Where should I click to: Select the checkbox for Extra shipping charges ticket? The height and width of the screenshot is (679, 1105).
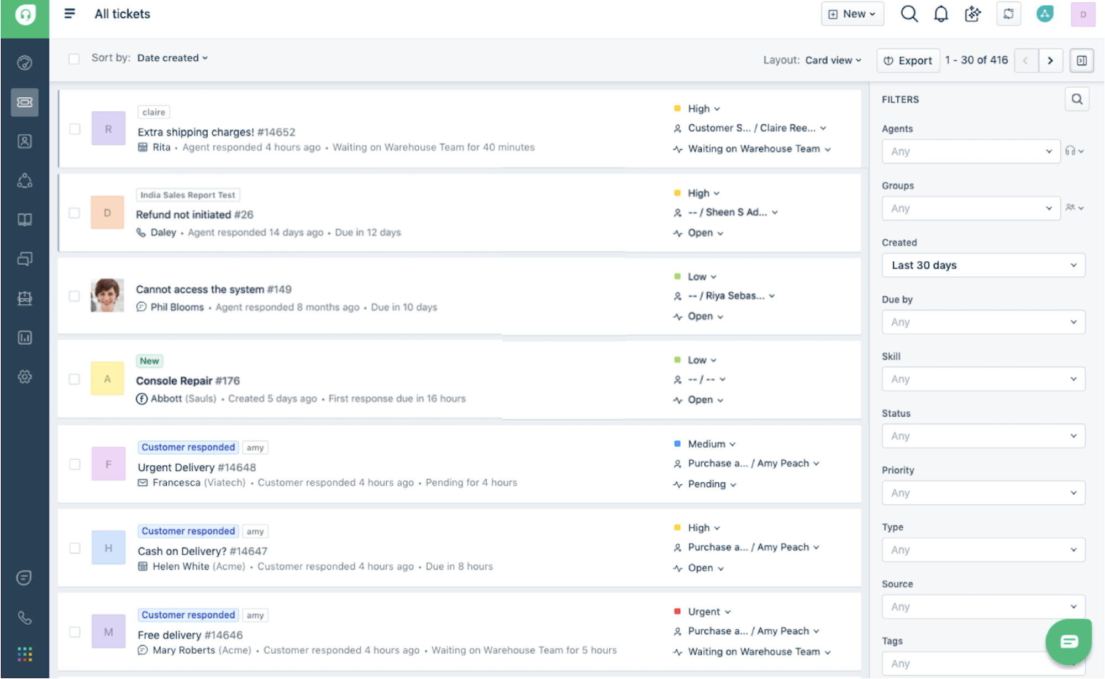[x=75, y=129]
